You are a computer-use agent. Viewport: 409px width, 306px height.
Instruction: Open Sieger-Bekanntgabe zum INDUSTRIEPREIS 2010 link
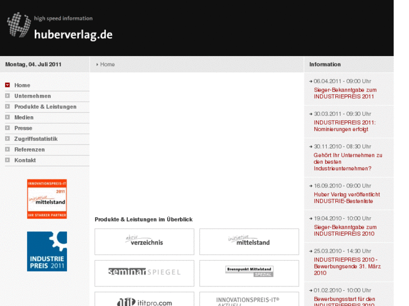(345, 230)
